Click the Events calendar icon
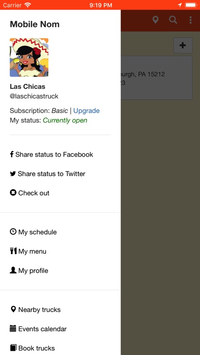 pos(13,328)
